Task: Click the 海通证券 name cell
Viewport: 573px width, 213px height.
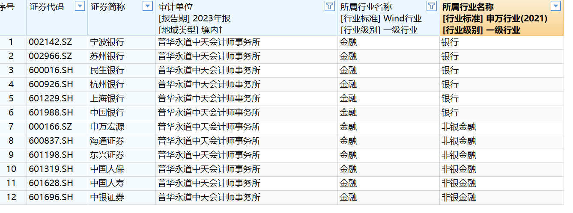Action: (122, 141)
